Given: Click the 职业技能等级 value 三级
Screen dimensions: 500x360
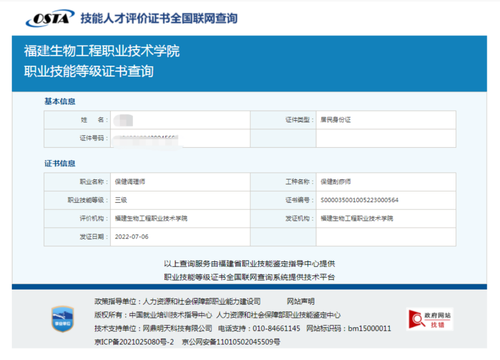Looking at the screenshot, I should 121,200.
